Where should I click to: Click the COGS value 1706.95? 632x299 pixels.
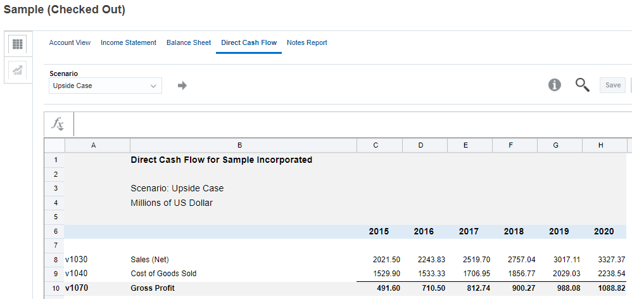tap(470, 274)
